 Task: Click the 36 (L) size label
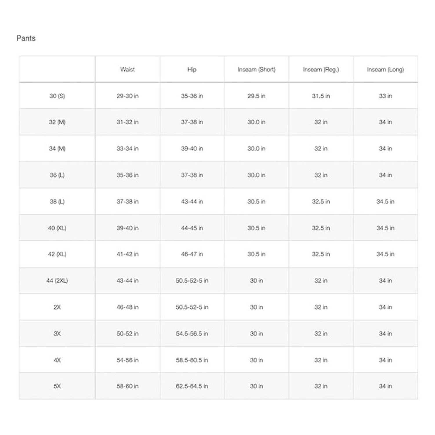57,175
